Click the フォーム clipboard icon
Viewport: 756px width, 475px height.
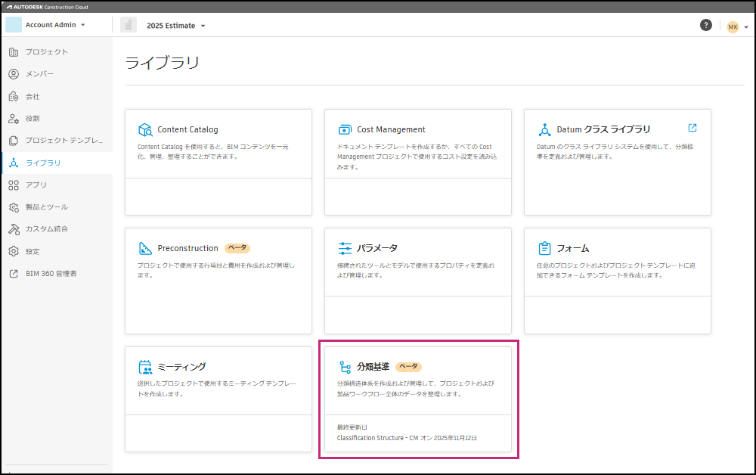[544, 248]
